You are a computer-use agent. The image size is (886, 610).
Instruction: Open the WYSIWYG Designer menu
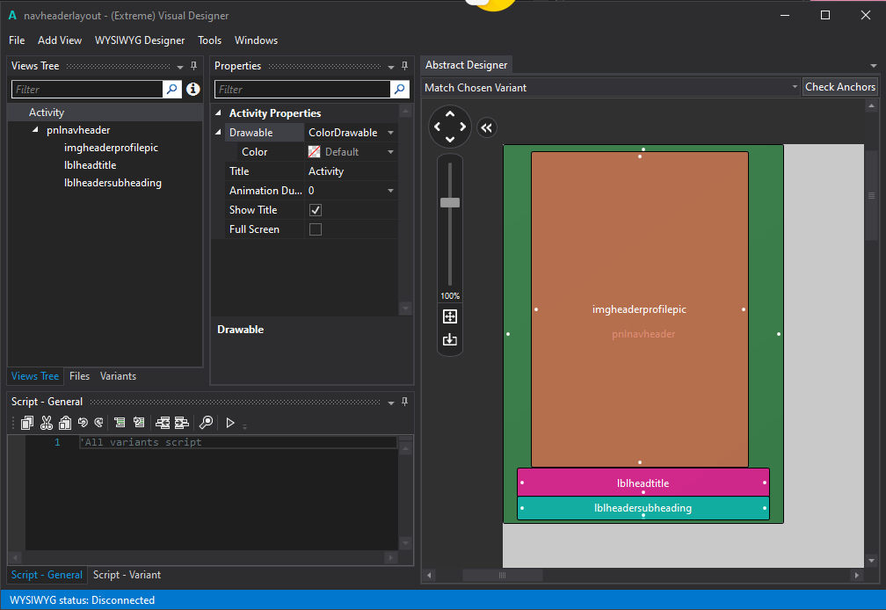click(140, 40)
